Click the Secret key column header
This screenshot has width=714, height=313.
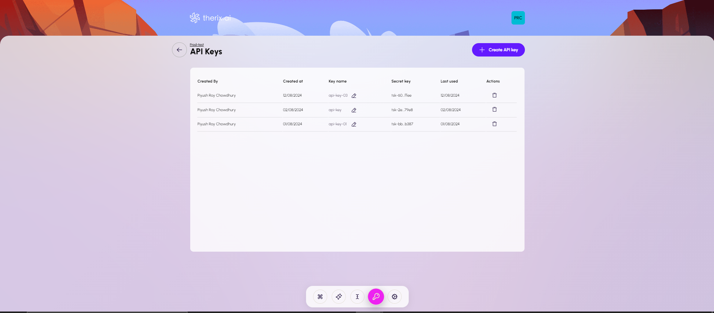(x=401, y=81)
